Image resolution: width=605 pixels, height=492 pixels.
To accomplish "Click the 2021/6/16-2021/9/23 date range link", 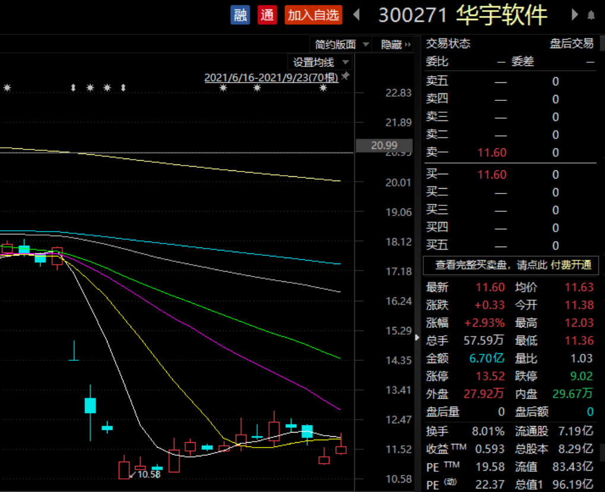I will (x=271, y=78).
